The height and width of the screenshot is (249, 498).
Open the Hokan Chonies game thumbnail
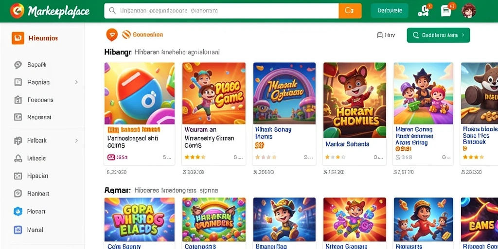click(x=355, y=100)
